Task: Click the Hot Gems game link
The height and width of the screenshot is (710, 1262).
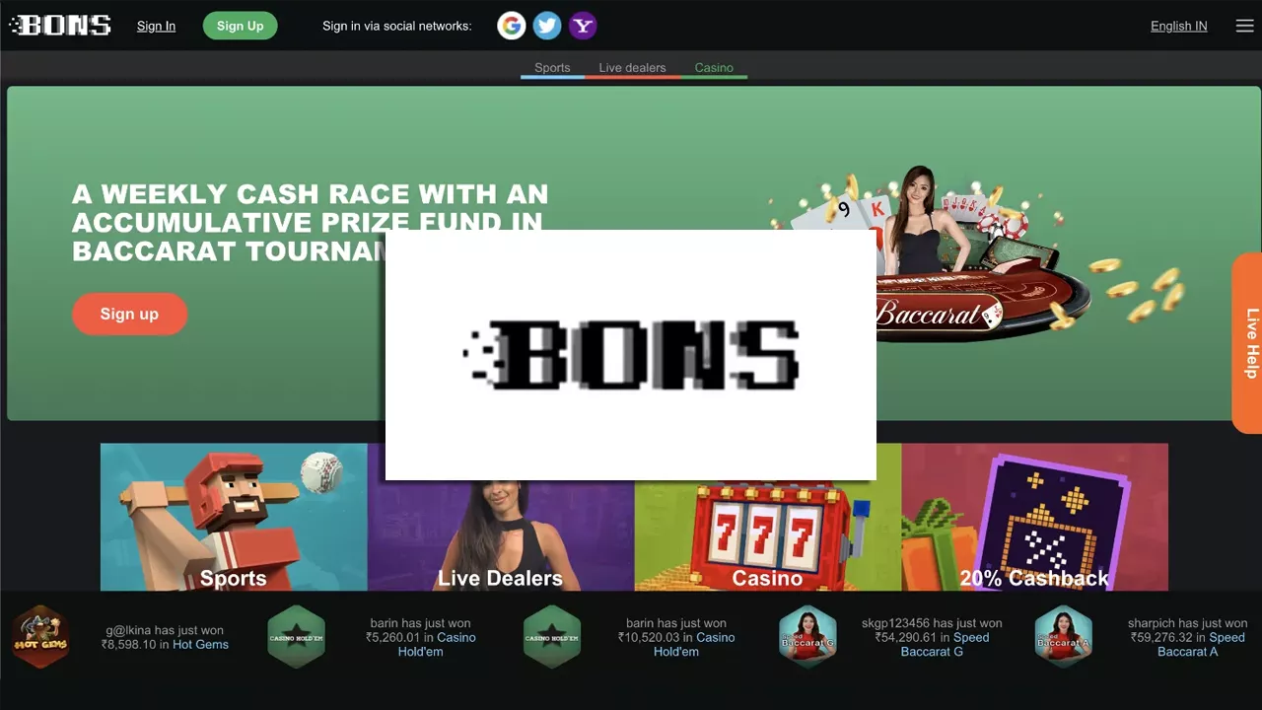Action: point(200,644)
